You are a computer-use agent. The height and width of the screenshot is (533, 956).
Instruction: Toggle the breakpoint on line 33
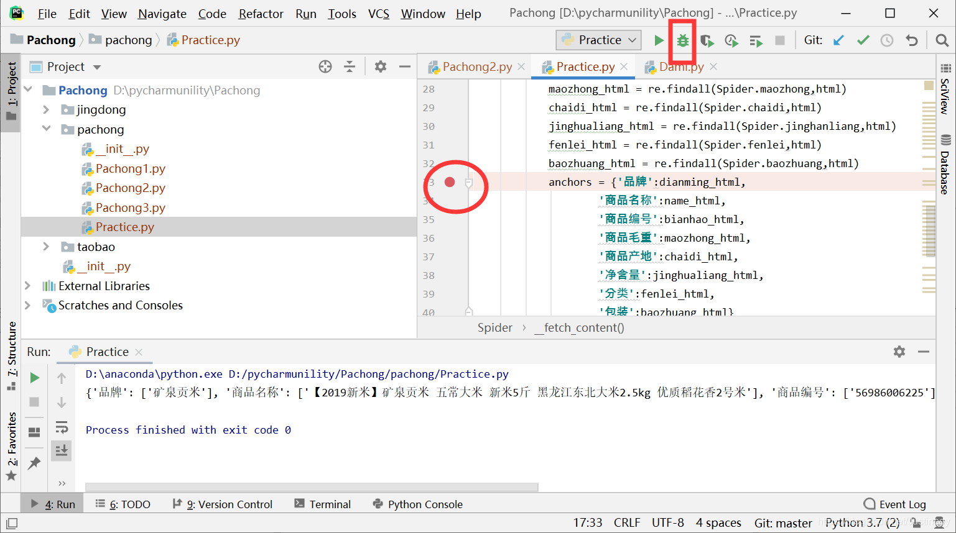450,182
